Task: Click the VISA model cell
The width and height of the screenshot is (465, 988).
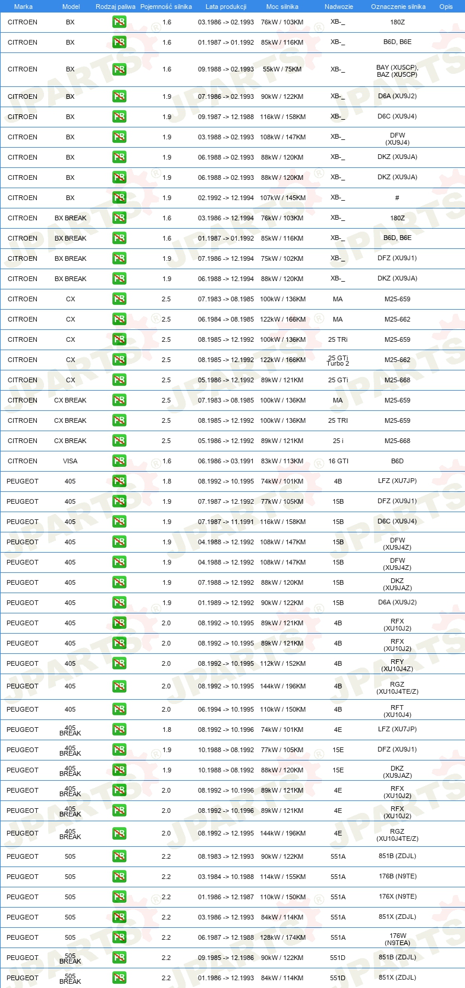Action: pos(70,461)
